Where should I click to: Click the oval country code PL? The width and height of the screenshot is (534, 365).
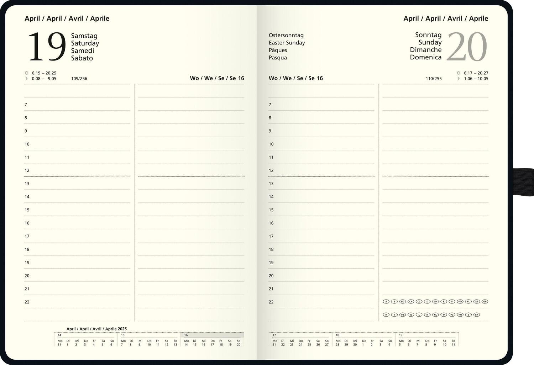click(452, 315)
